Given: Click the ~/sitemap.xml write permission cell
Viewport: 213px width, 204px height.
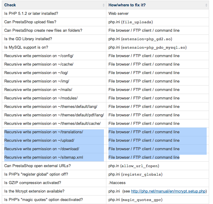Looking at the screenshot, I should pyautogui.click(x=44, y=157).
